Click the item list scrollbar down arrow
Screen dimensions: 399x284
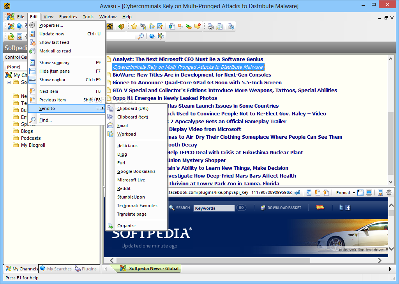click(x=390, y=182)
